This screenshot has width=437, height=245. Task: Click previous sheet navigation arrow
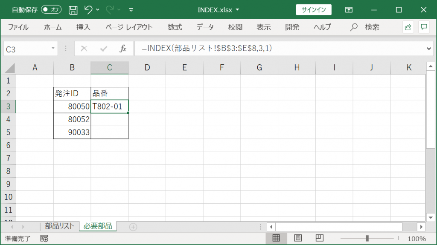(12, 227)
